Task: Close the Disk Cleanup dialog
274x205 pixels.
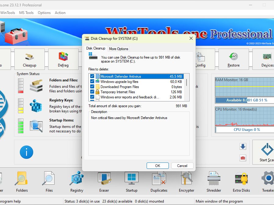Action: 191,38
